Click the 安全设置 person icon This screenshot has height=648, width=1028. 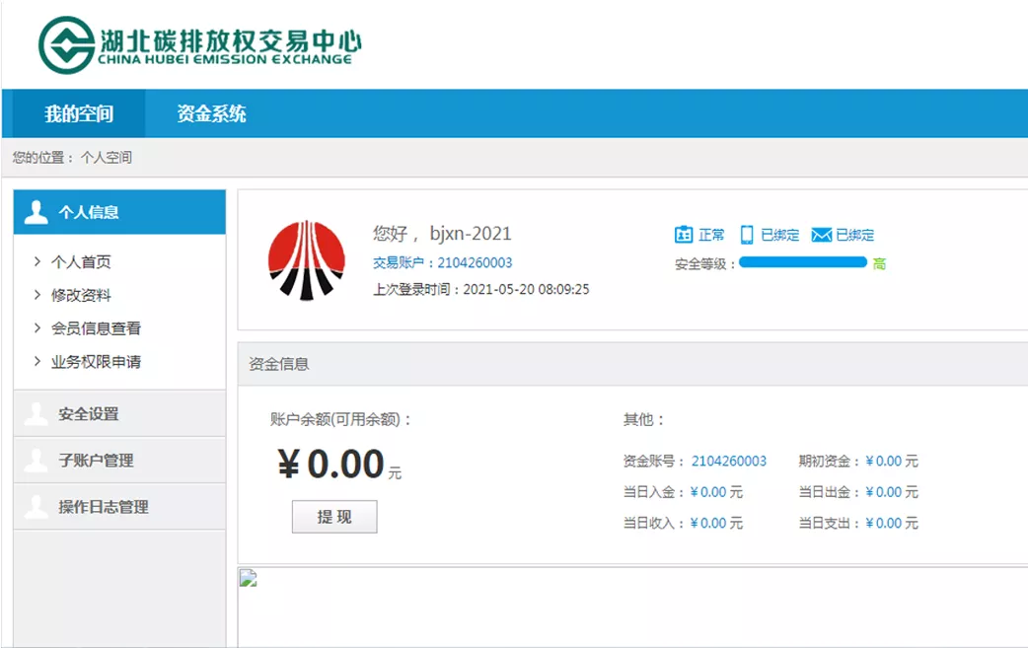(x=37, y=414)
